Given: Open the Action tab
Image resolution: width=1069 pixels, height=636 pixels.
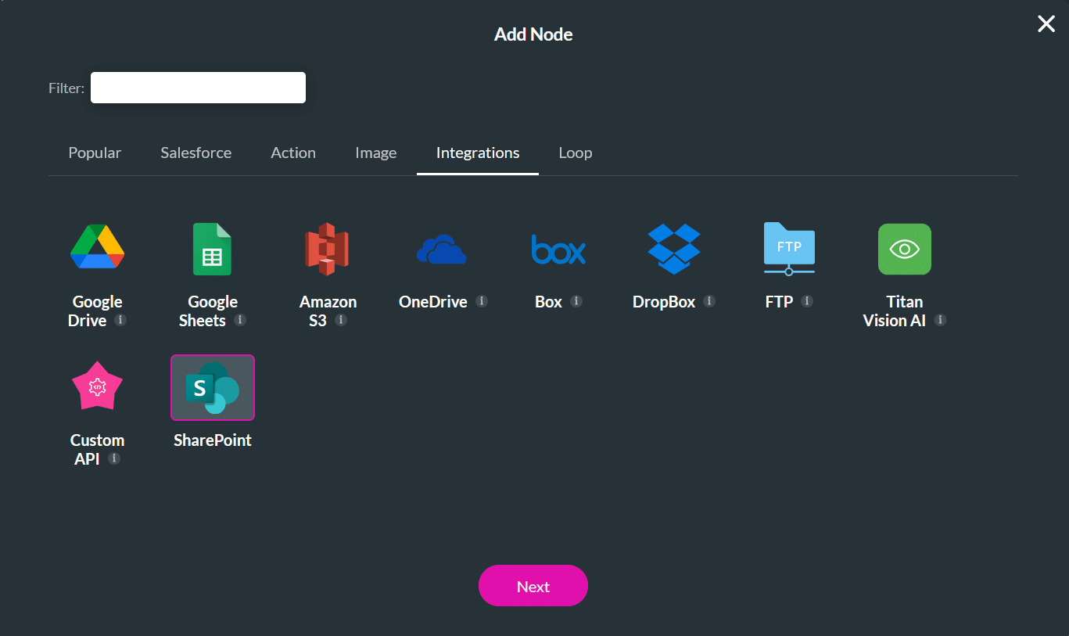Looking at the screenshot, I should [x=293, y=153].
